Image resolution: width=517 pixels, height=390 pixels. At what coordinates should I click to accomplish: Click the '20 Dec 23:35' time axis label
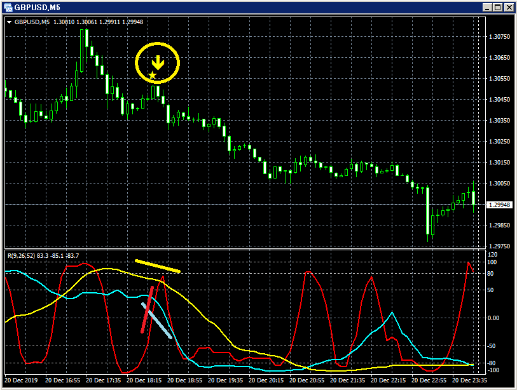click(469, 380)
